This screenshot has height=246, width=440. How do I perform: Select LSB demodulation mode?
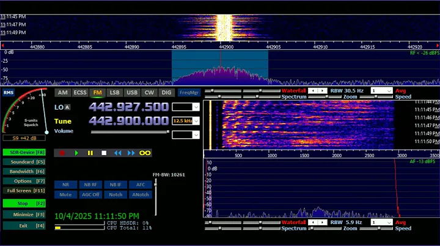tap(114, 93)
